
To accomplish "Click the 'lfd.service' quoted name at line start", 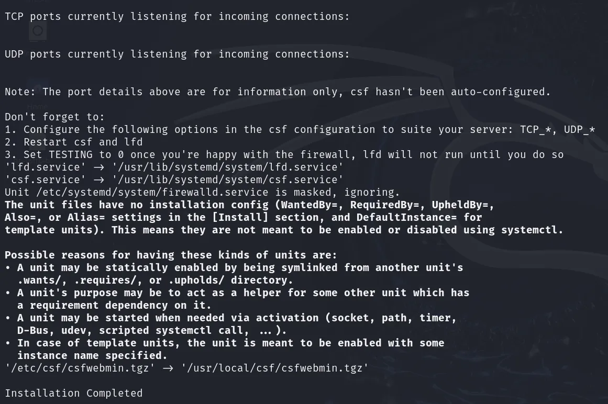I will click(x=46, y=167).
